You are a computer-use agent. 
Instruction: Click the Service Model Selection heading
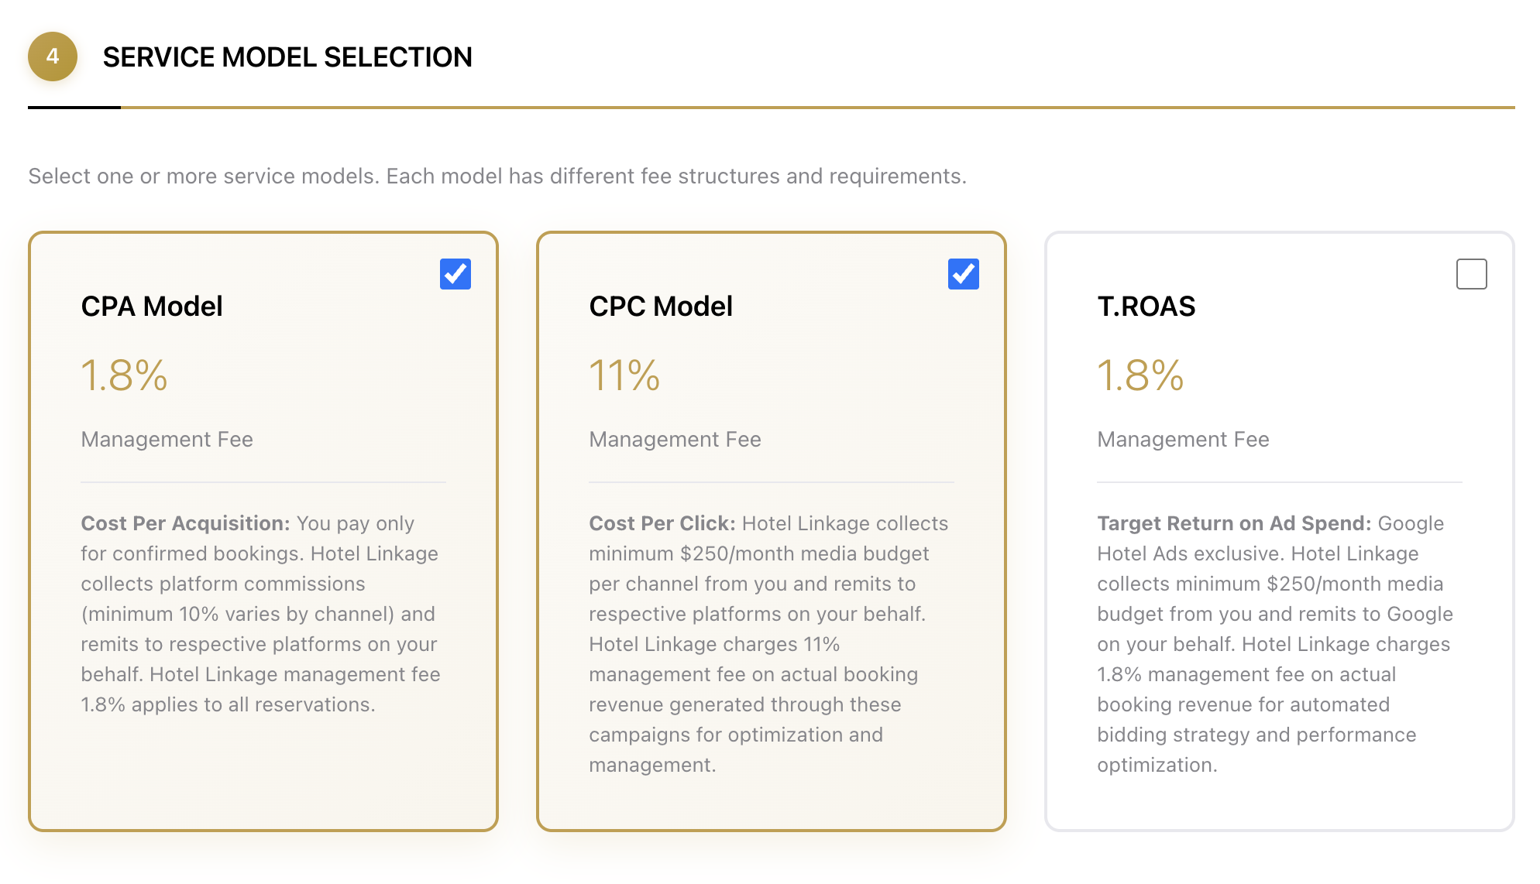(287, 57)
